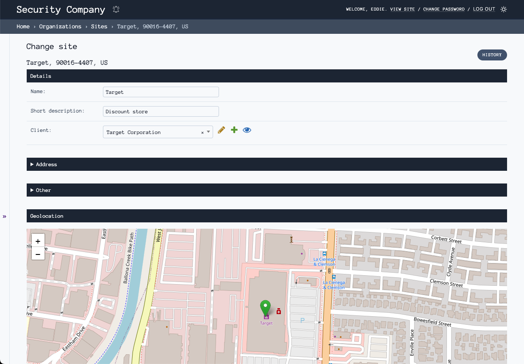The height and width of the screenshot is (364, 524).
Task: View selected client with eye icon
Action: [247, 130]
